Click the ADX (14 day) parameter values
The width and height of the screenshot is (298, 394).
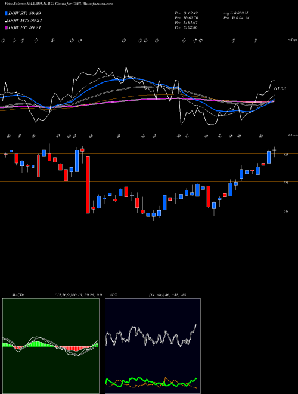pyautogui.click(x=167, y=295)
